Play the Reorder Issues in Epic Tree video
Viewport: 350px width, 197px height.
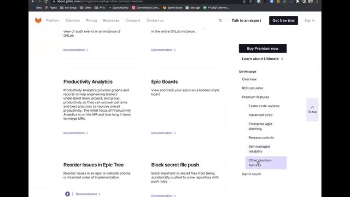pos(67,194)
